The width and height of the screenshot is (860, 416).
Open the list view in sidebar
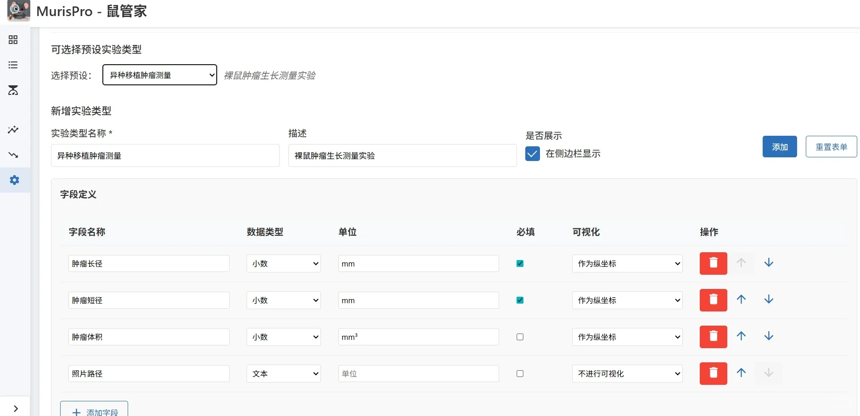click(13, 65)
